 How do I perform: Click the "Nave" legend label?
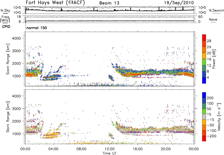213,19
